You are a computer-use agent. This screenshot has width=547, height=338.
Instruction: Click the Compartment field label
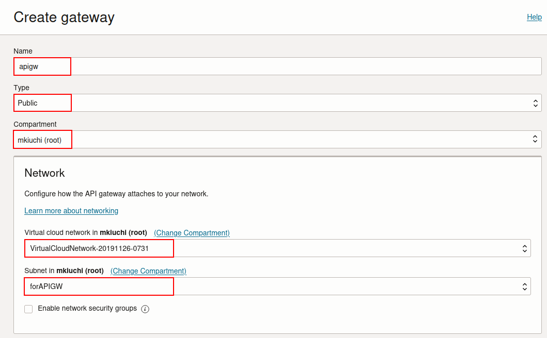tap(35, 124)
